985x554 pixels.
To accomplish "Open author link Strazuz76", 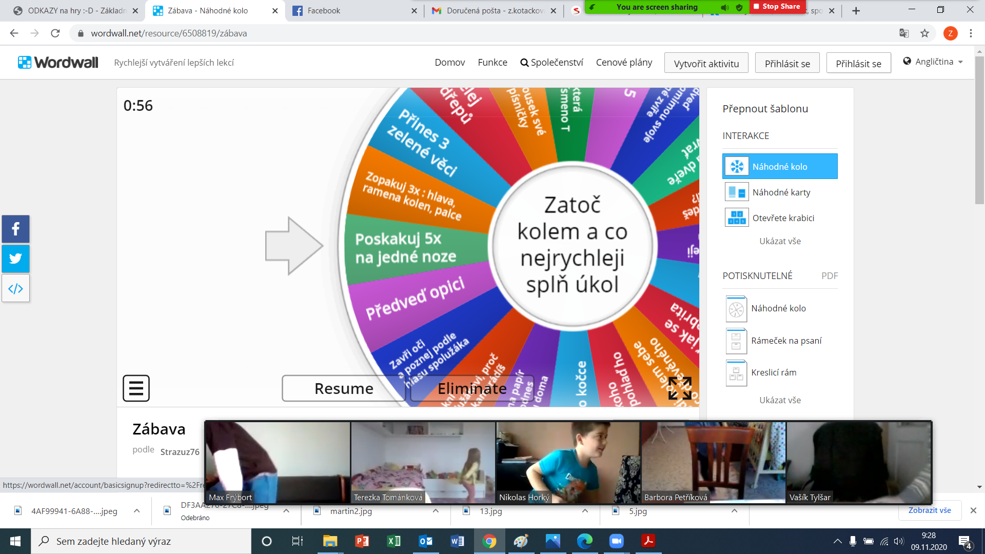I will (x=180, y=452).
